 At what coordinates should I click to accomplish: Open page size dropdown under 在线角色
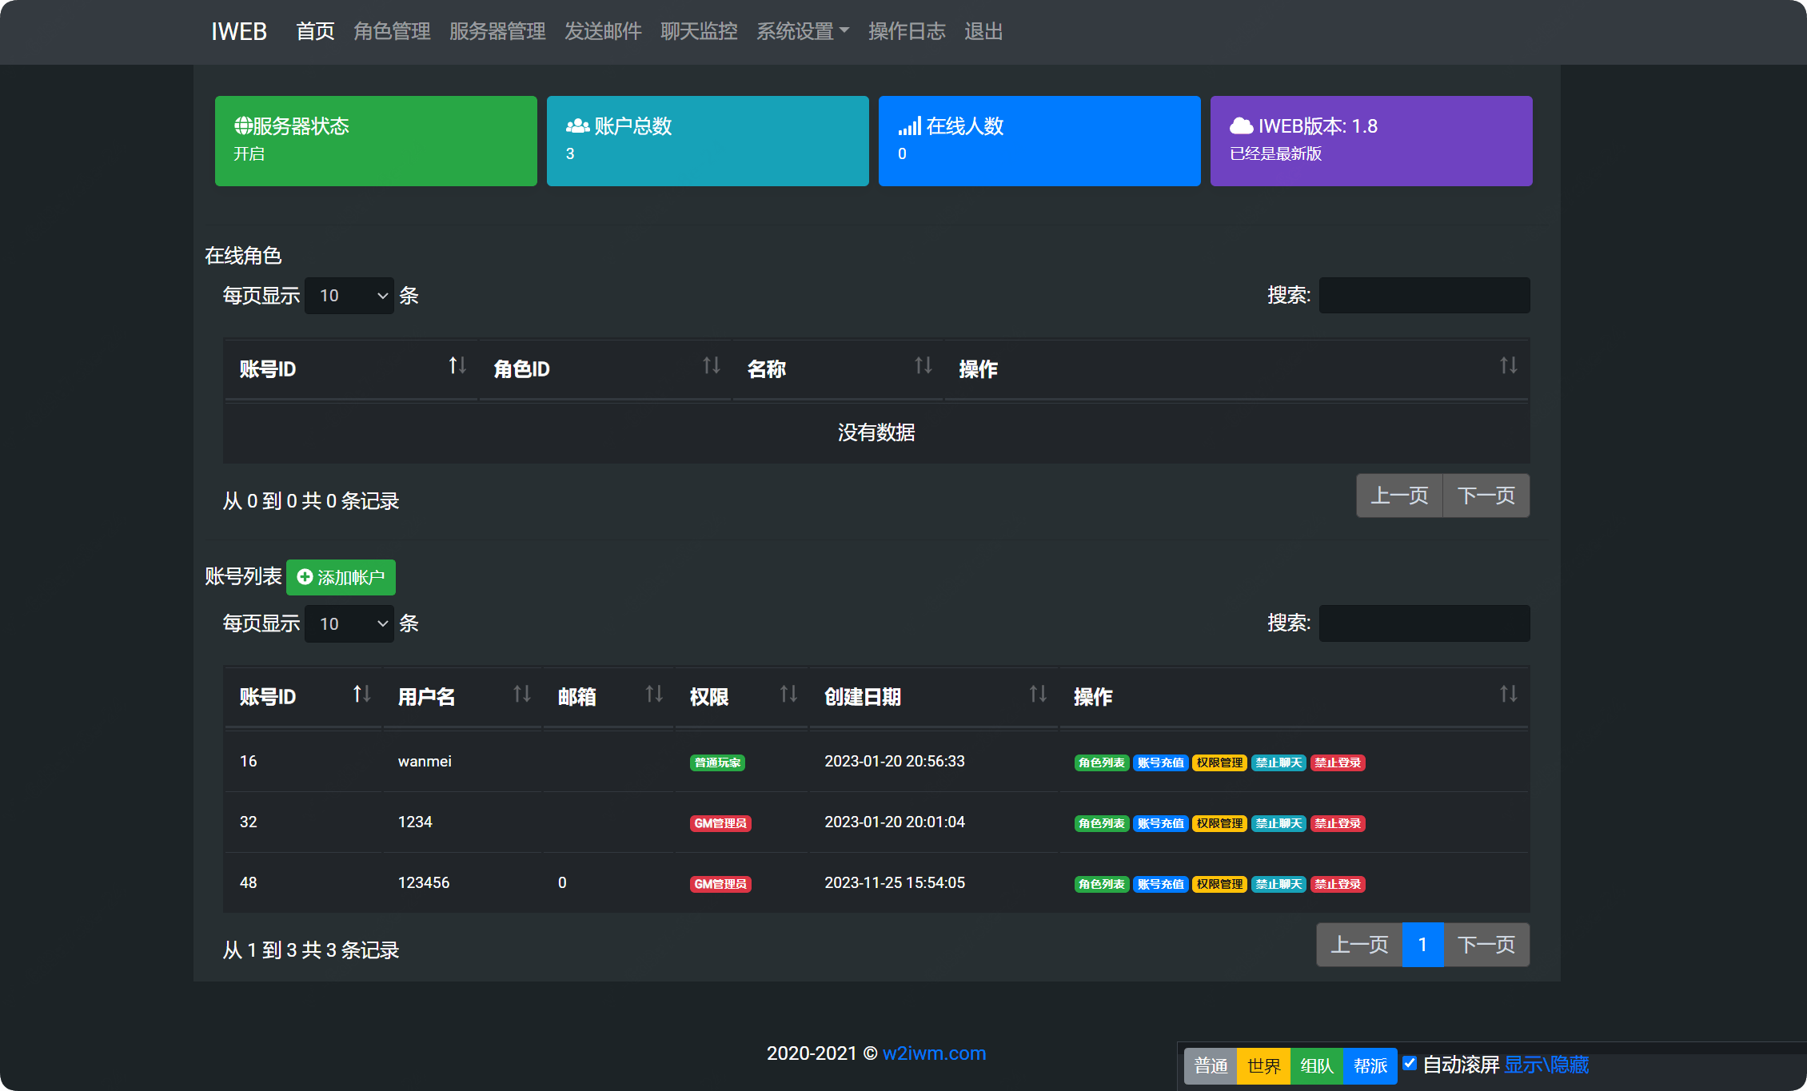[349, 296]
